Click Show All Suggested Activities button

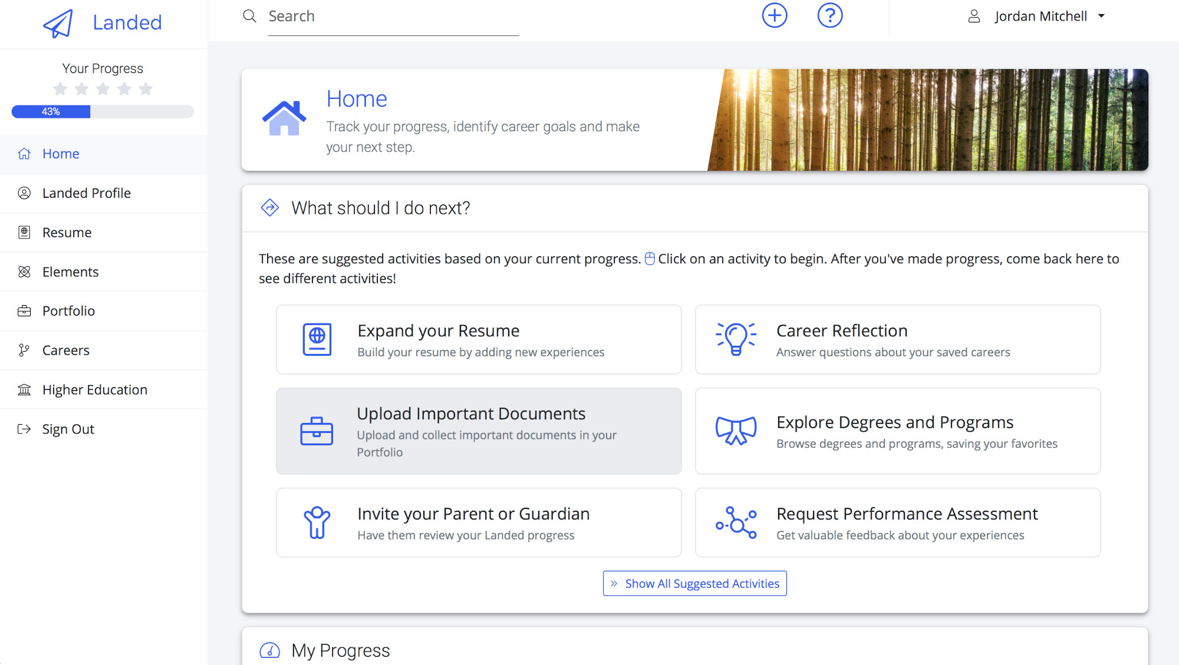tap(694, 584)
